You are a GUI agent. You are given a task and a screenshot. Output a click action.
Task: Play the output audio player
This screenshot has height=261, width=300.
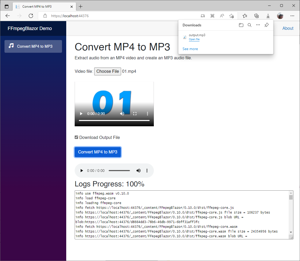(x=82, y=171)
